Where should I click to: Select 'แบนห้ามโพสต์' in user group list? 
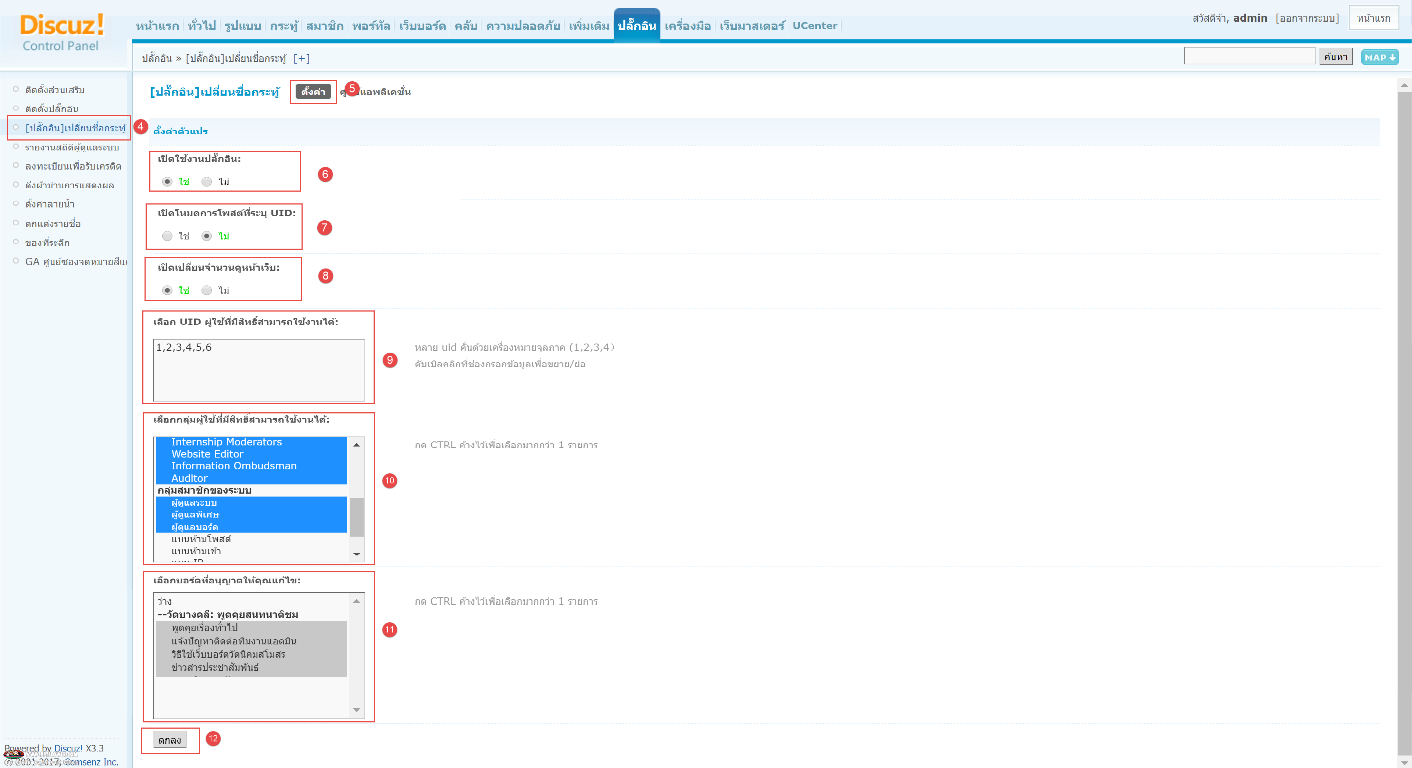pyautogui.click(x=201, y=539)
